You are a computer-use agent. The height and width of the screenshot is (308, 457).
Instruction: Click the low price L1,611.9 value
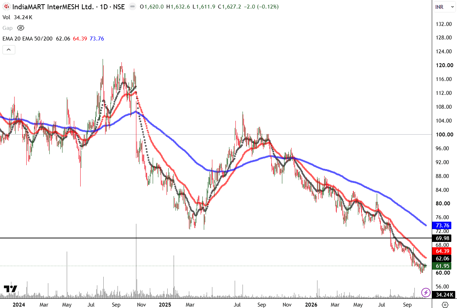pos(204,7)
